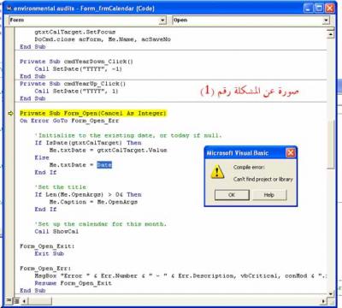Click the line Call SetDate("YYYY", -1)
The image size is (342, 308).
click(79, 69)
